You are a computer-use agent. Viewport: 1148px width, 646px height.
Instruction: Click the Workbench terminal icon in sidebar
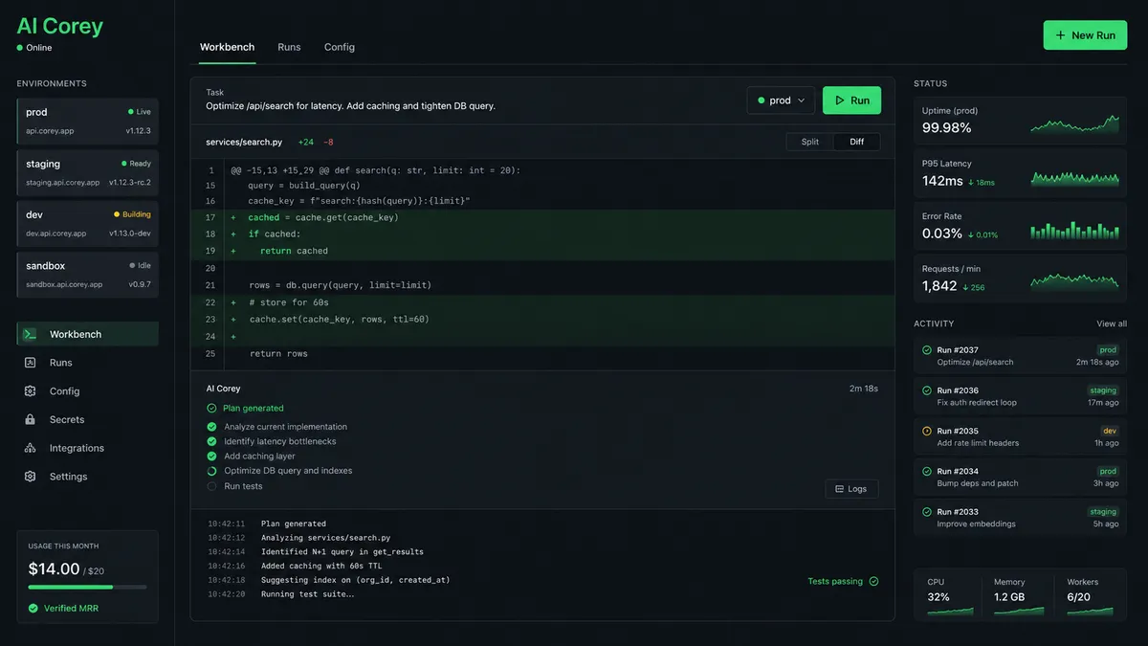click(30, 334)
